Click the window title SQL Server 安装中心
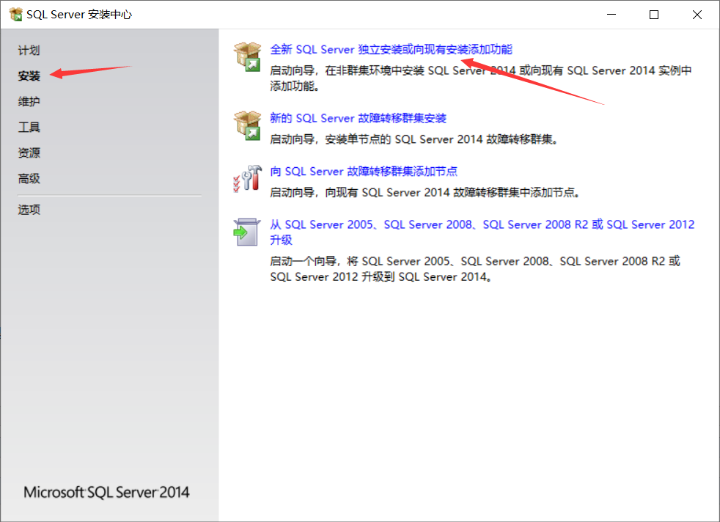This screenshot has height=522, width=720. click(x=79, y=15)
